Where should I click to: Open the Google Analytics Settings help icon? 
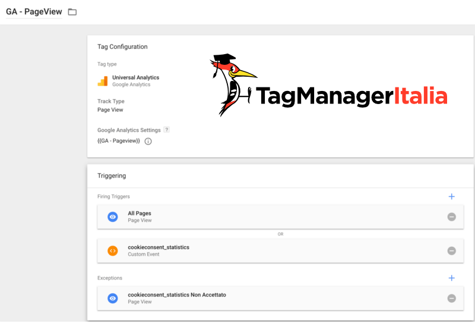(166, 130)
